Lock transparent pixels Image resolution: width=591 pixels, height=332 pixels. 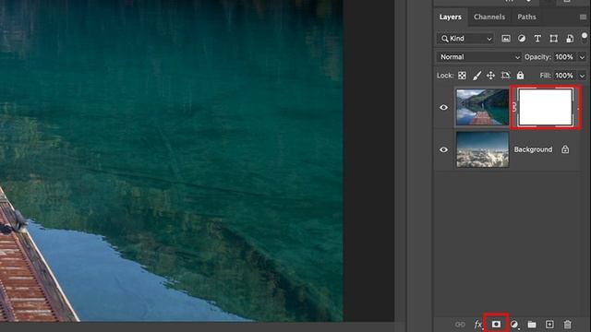pyautogui.click(x=462, y=76)
